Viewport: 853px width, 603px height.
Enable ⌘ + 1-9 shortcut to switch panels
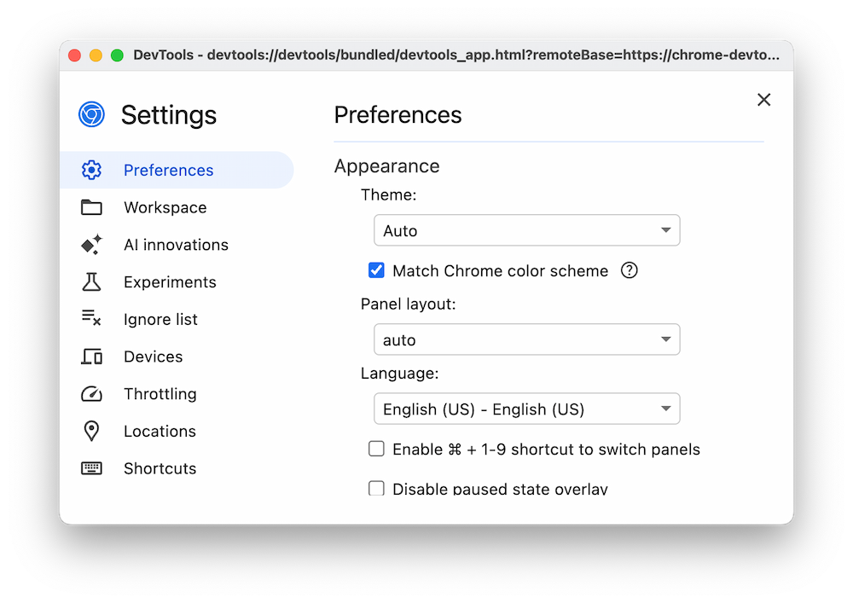pyautogui.click(x=376, y=448)
